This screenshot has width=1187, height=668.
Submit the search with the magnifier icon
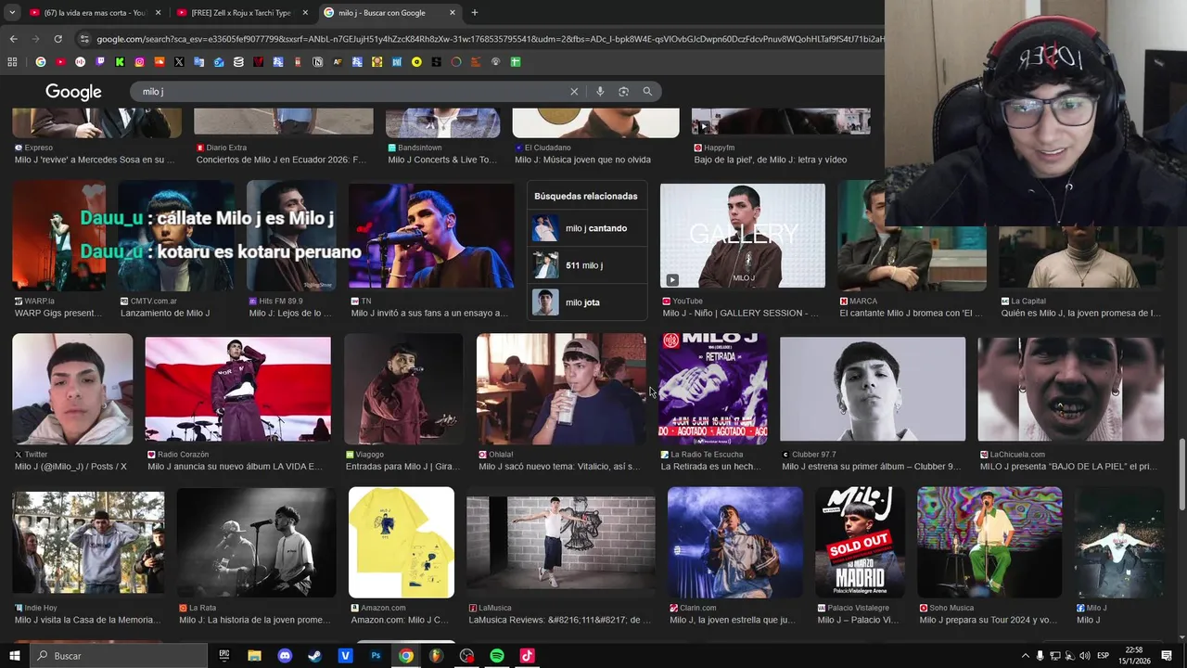pos(647,92)
